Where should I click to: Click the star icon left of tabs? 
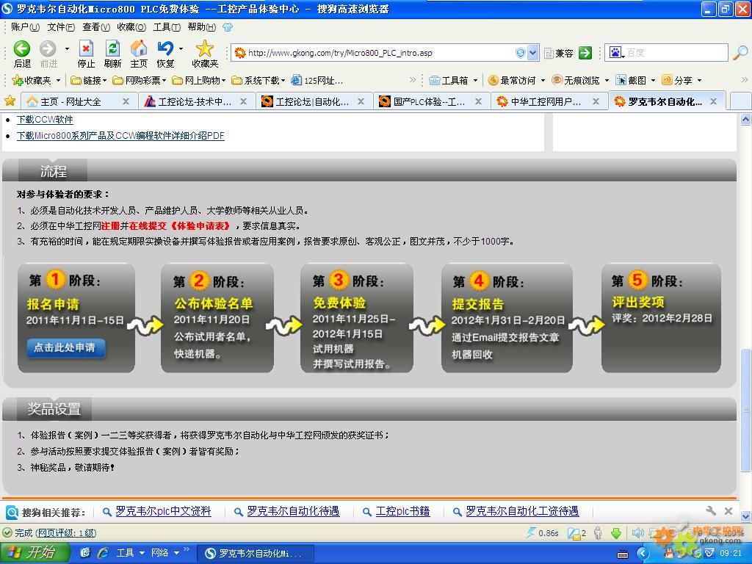click(x=10, y=101)
